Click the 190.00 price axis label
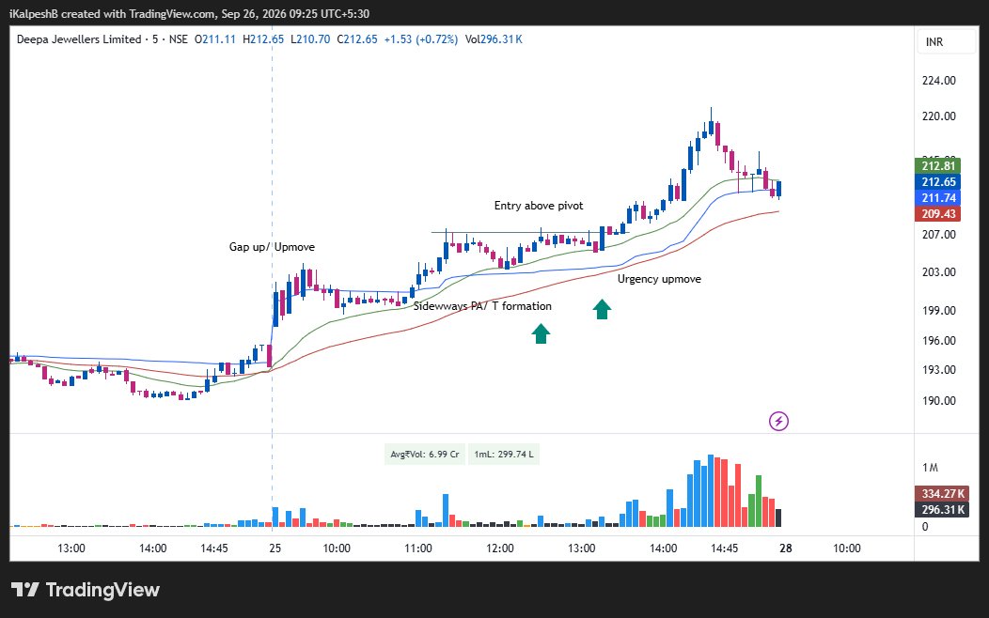Viewport: 989px width, 618px height. click(x=938, y=401)
